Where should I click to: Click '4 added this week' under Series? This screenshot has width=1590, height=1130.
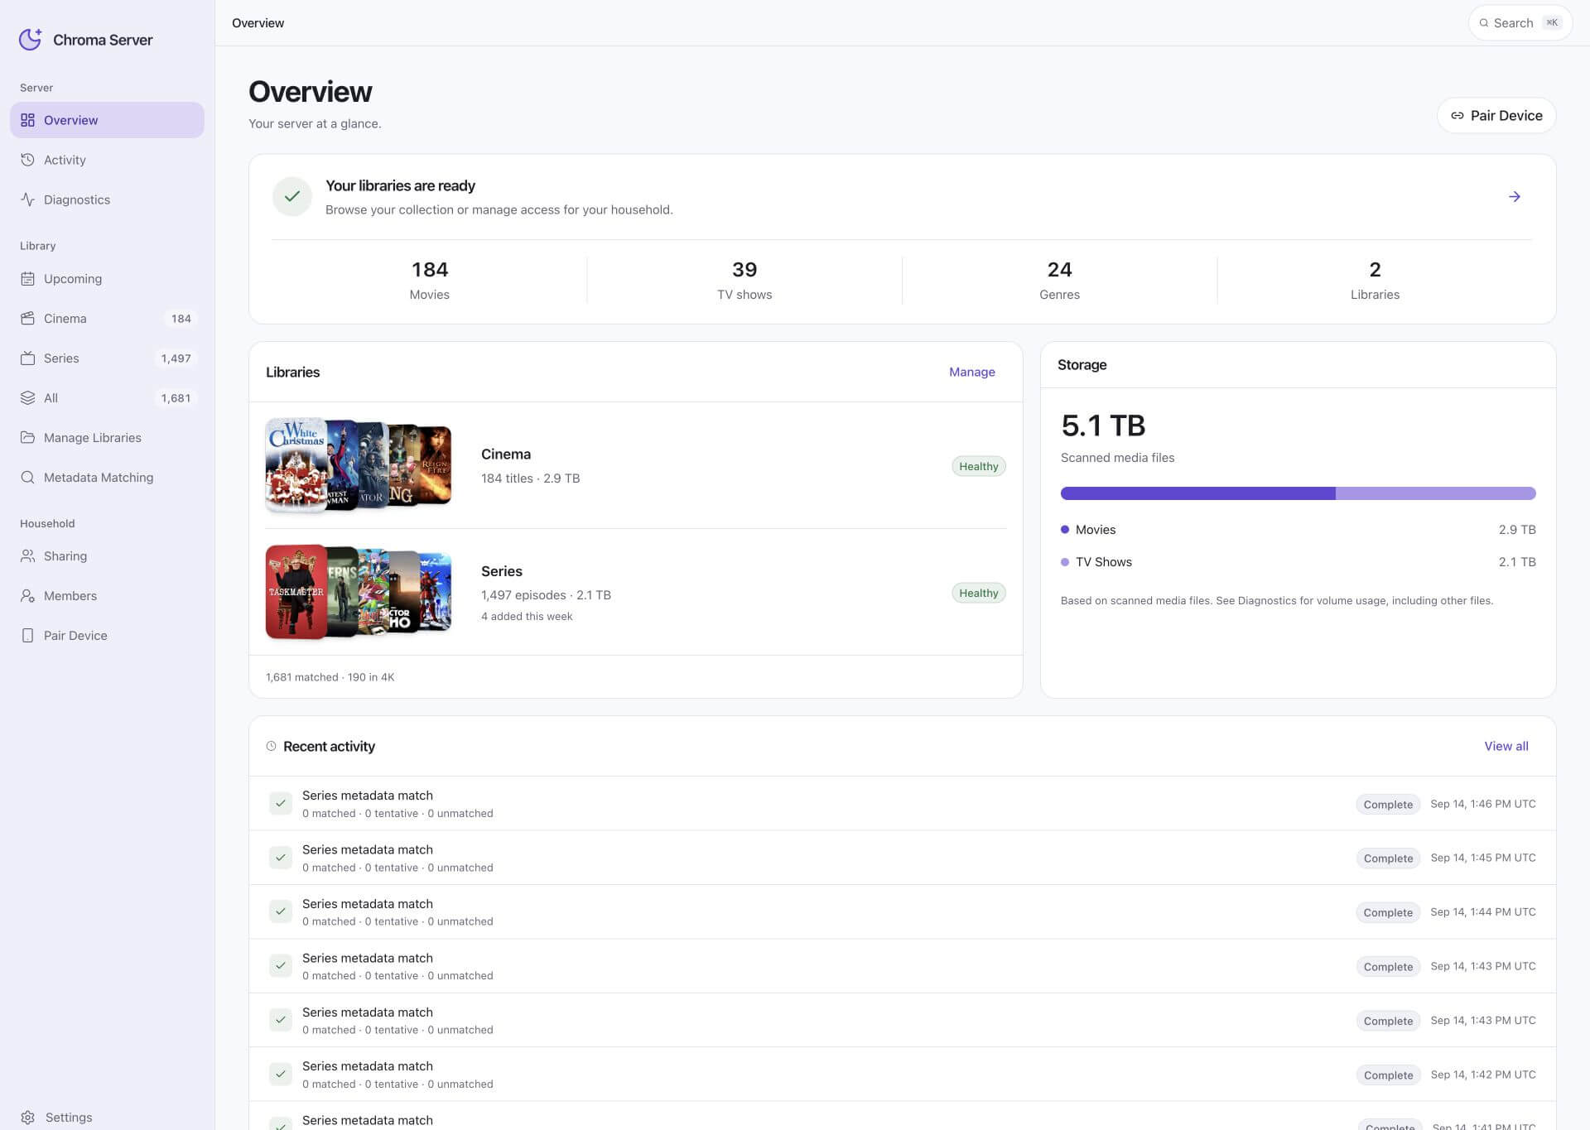click(x=527, y=617)
